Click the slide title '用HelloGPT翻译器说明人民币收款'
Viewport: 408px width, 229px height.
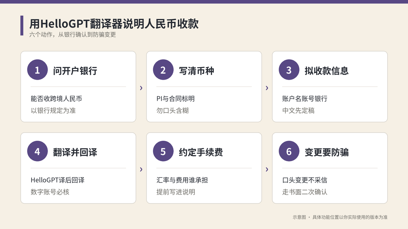pos(114,24)
